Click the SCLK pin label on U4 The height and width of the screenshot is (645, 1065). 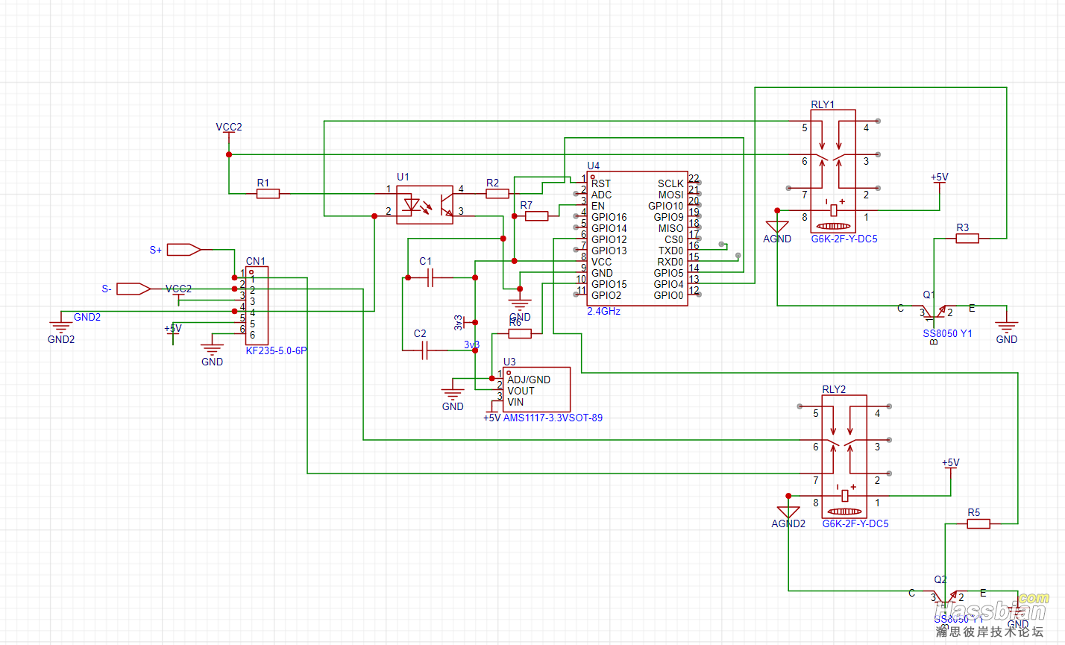point(671,183)
